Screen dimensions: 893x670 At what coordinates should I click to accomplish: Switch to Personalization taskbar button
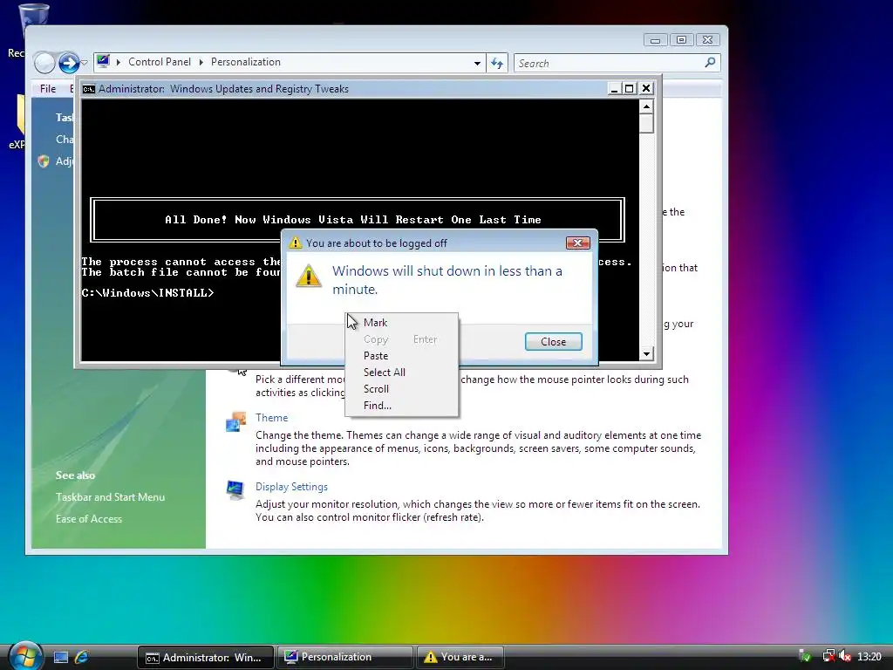click(x=344, y=658)
